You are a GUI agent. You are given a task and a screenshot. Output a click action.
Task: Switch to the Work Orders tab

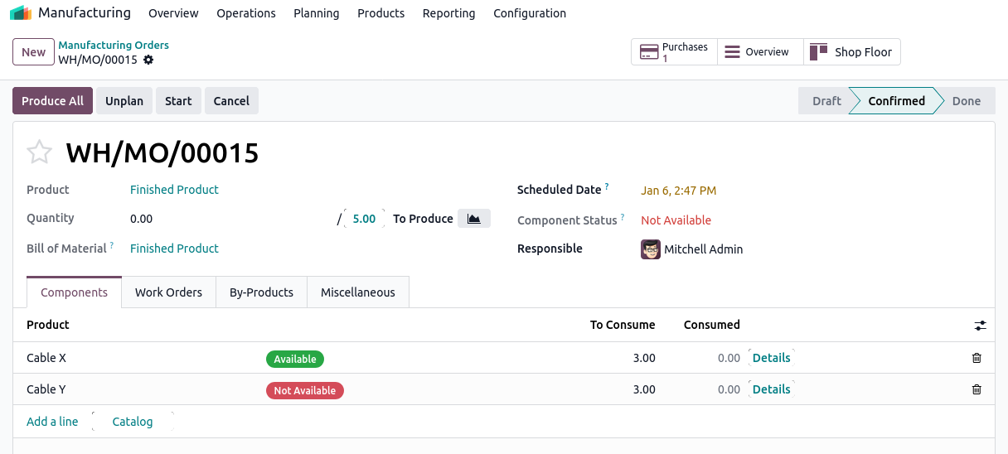168,292
